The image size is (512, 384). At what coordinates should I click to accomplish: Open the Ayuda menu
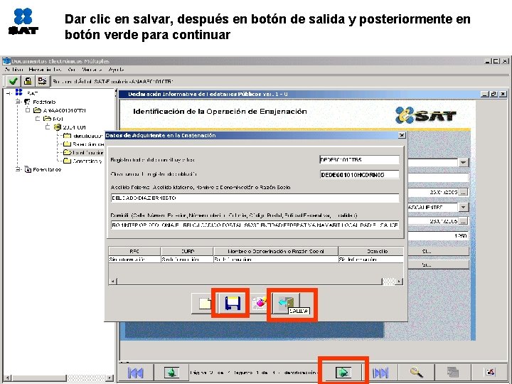pyautogui.click(x=116, y=70)
